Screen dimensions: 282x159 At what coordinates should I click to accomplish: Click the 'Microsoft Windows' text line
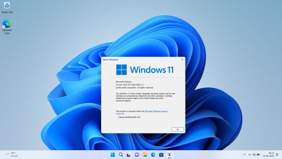[x=124, y=82]
